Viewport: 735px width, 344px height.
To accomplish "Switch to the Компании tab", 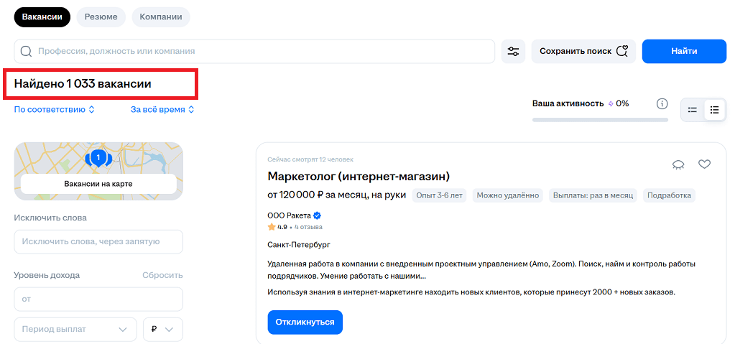I will [x=161, y=17].
